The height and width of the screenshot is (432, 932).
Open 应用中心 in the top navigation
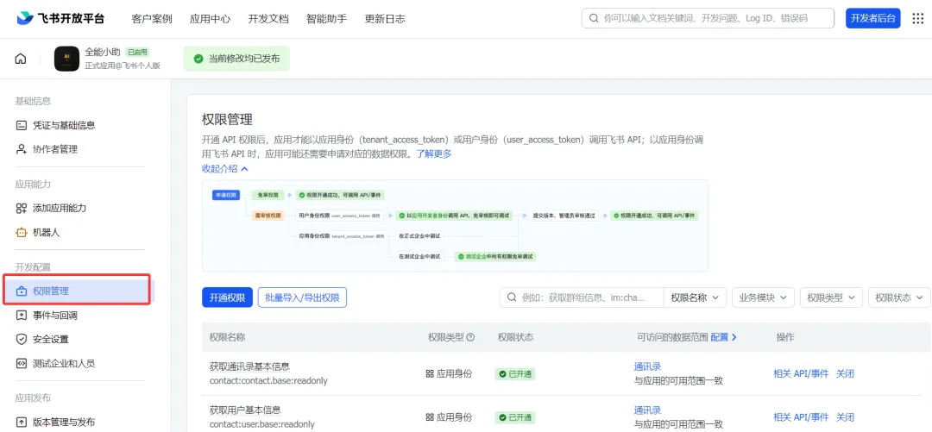pyautogui.click(x=210, y=19)
